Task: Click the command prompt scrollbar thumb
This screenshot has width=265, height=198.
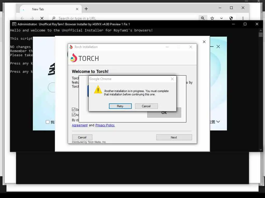Action: tap(261, 35)
